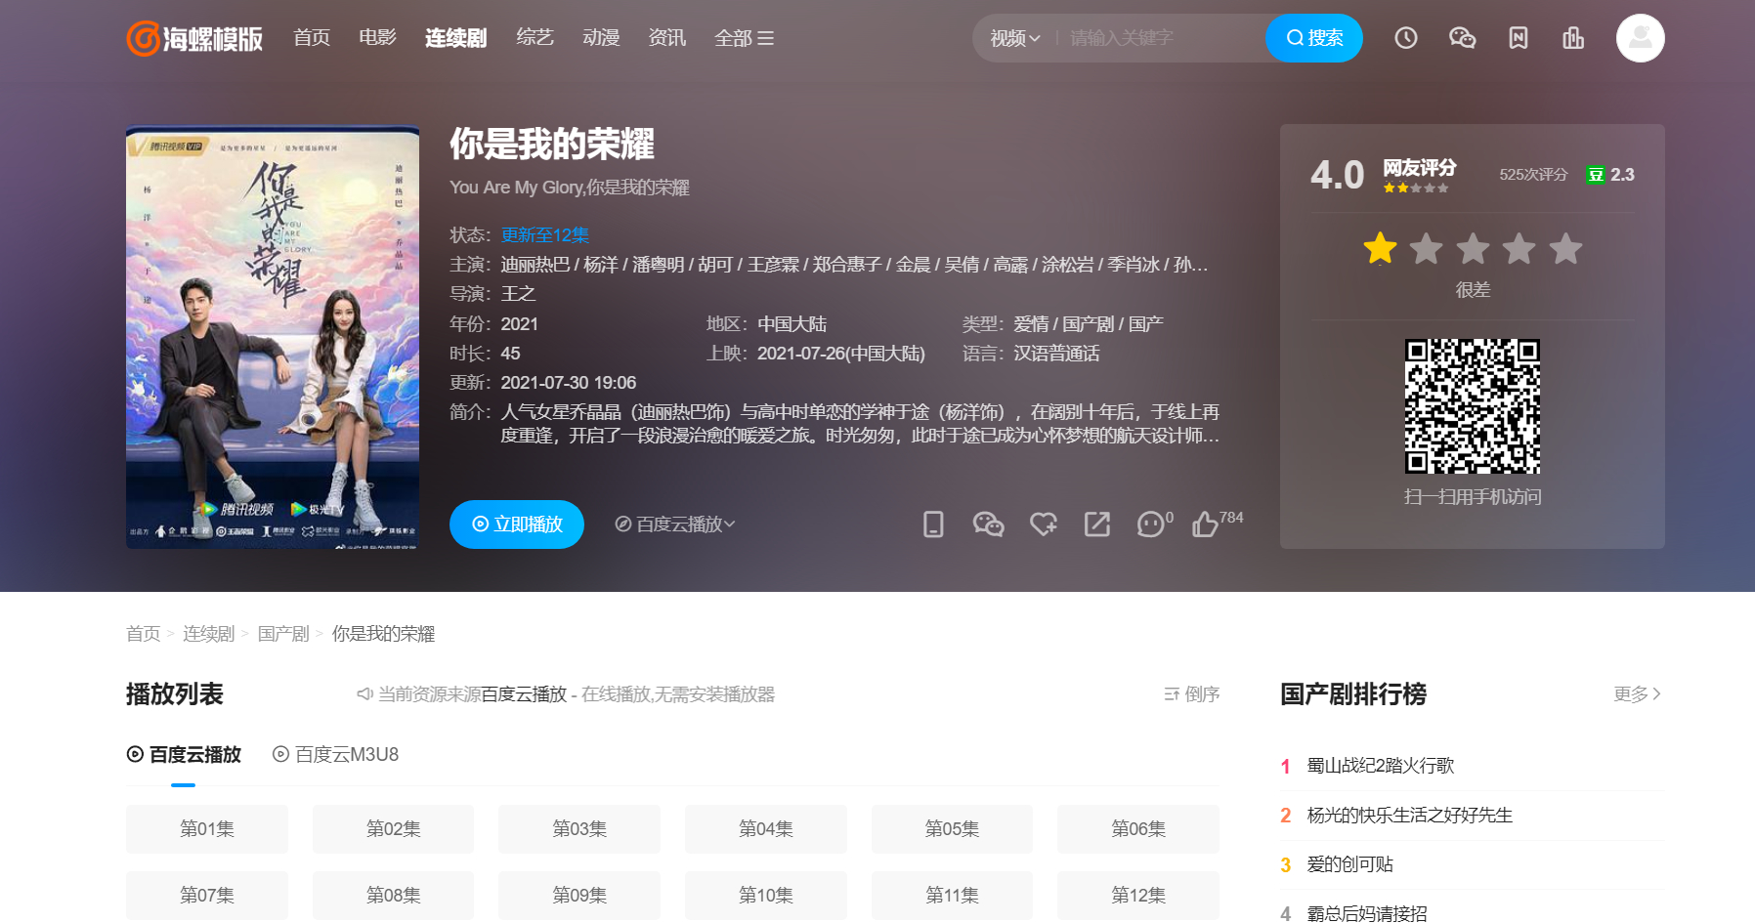Open actor link 迪丽热巴

click(x=535, y=265)
